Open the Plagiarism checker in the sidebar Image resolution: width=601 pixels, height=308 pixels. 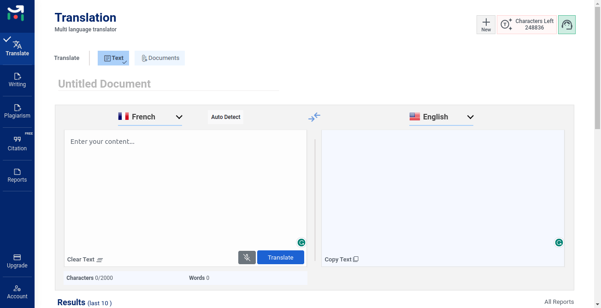(17, 111)
